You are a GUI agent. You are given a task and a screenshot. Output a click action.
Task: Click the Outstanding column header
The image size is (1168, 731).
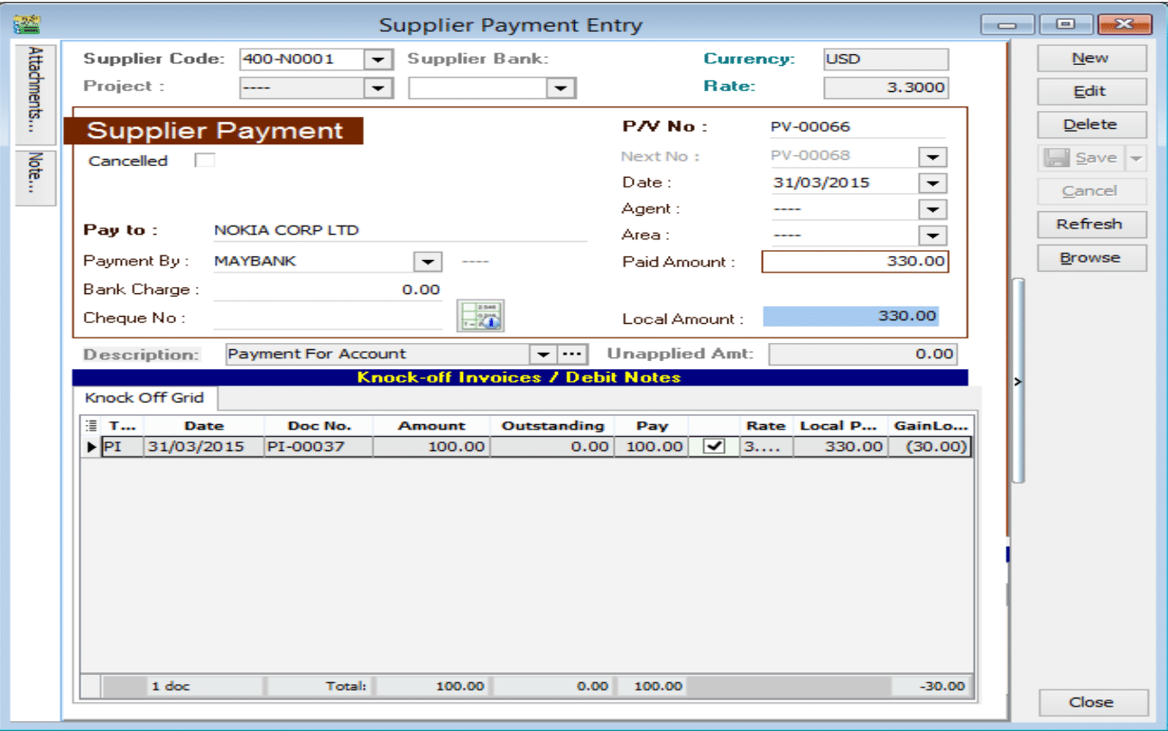552,426
